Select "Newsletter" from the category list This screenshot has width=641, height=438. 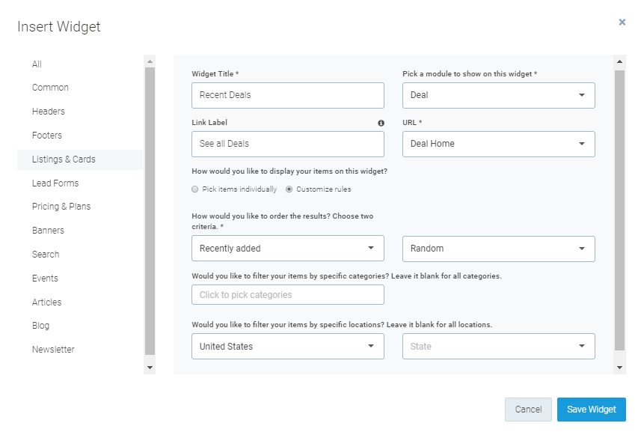click(x=53, y=349)
